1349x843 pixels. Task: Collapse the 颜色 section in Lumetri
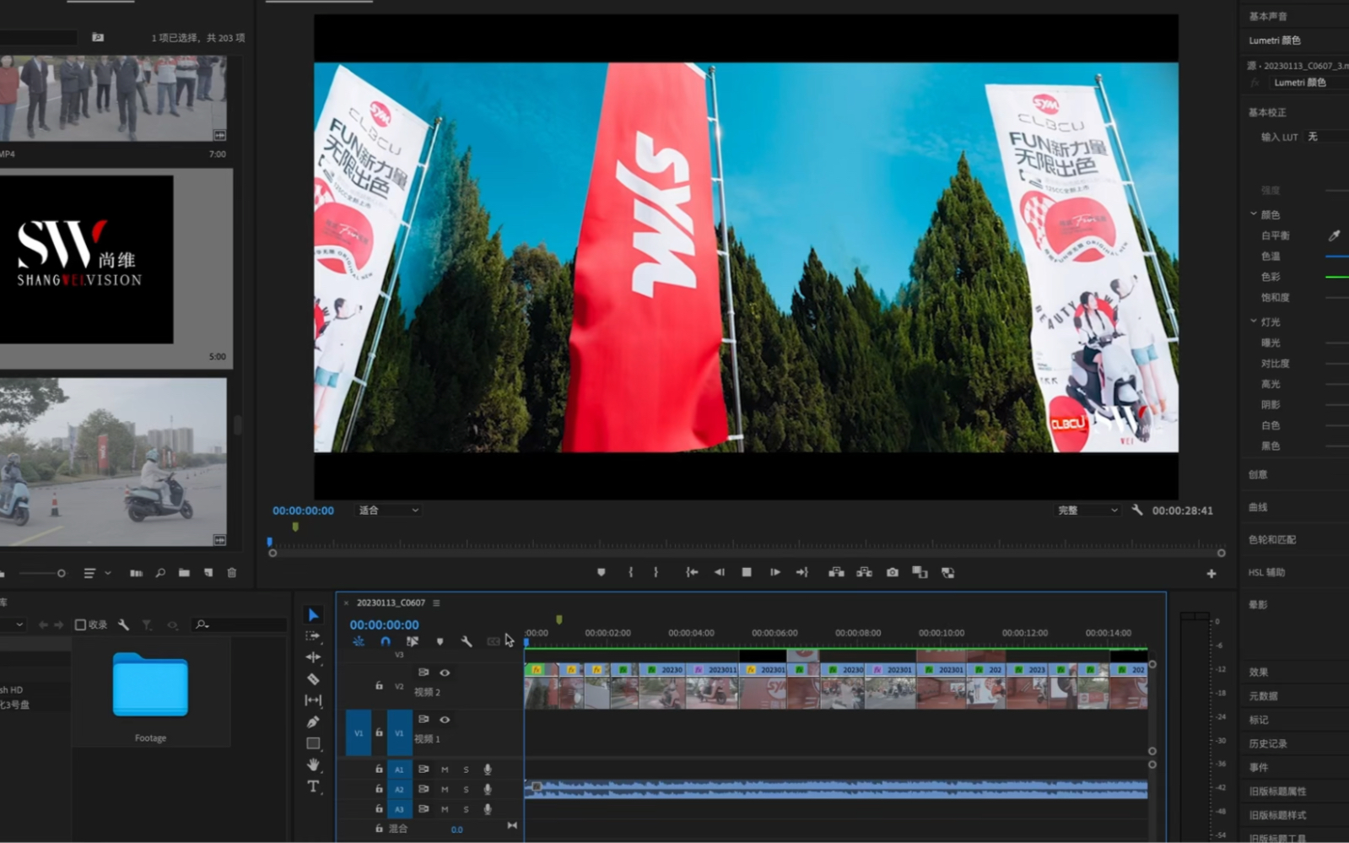(1254, 214)
